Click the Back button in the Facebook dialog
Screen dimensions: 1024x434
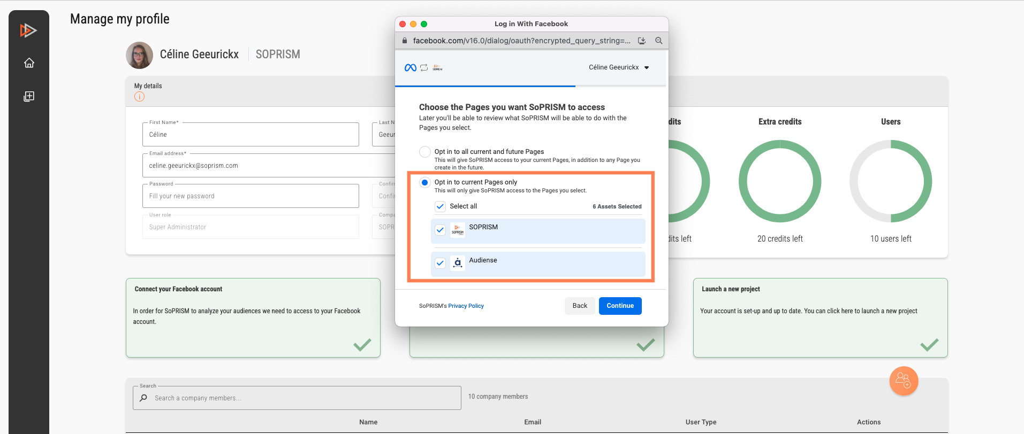point(580,306)
